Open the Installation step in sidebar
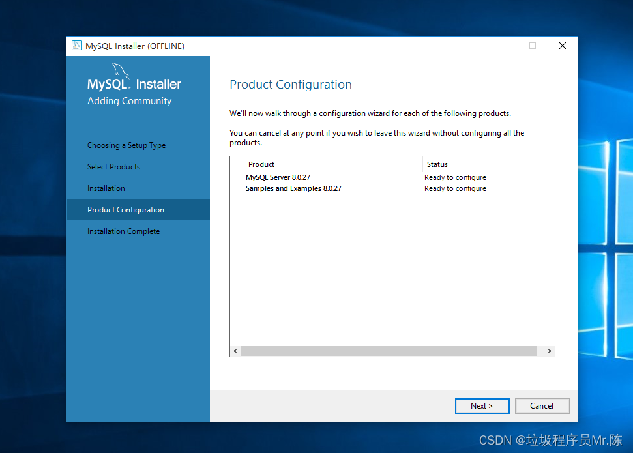The height and width of the screenshot is (453, 633). pyautogui.click(x=106, y=188)
